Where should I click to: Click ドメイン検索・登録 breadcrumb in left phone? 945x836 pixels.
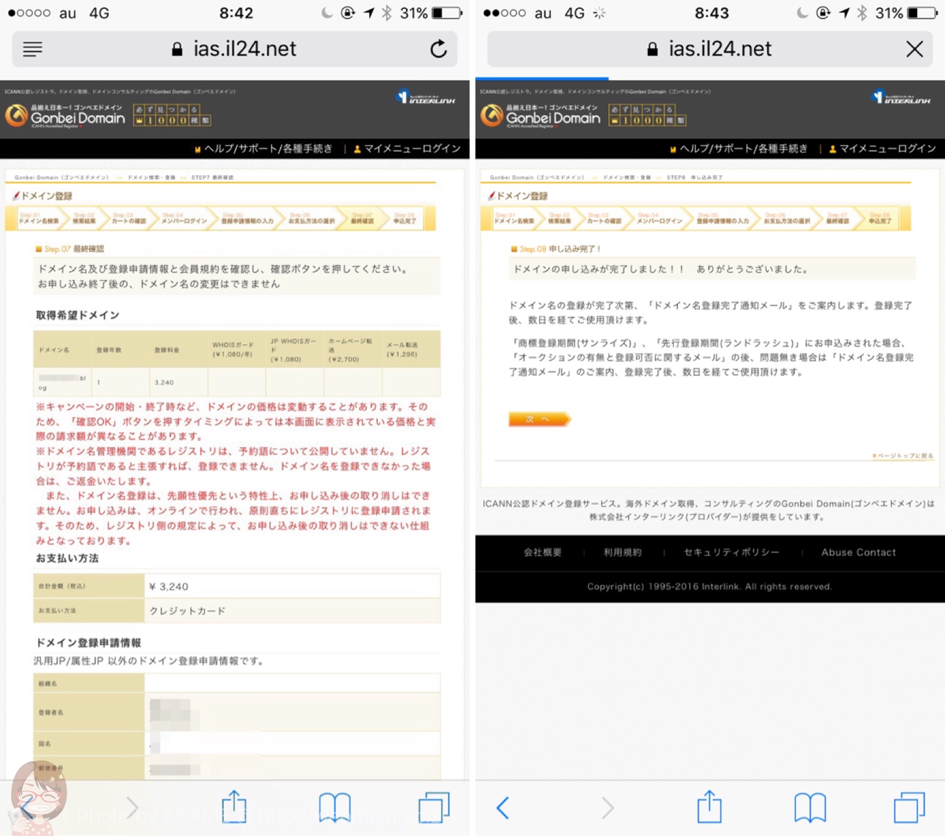pyautogui.click(x=152, y=177)
